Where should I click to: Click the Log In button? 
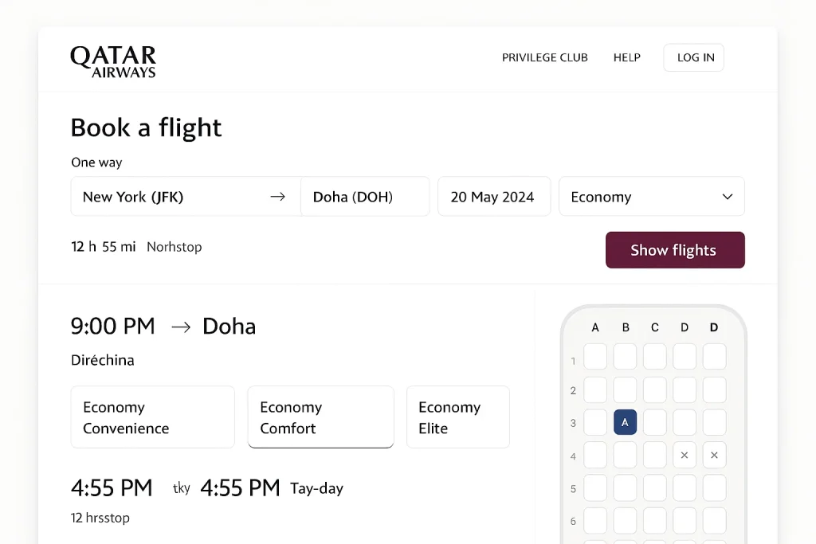(x=694, y=57)
